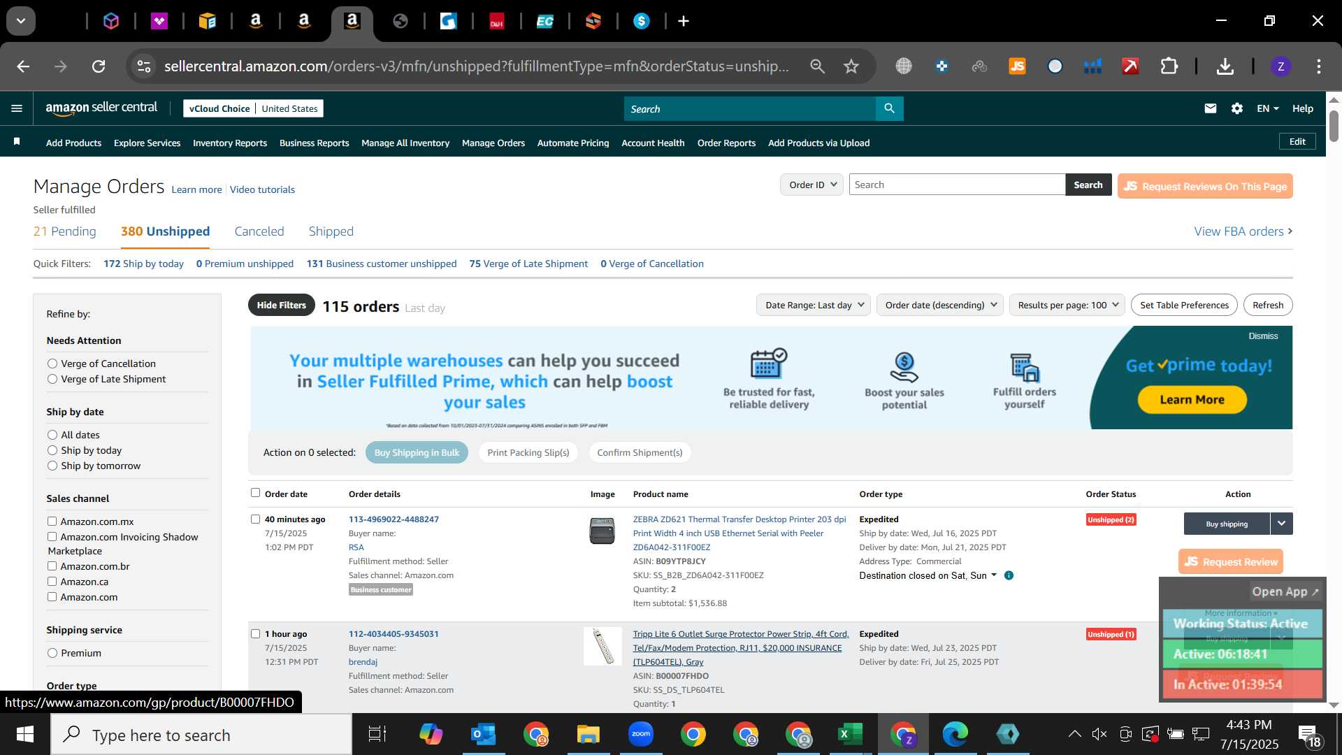Screen dimensions: 1342x755
Task: Check the select-all orders checkbox in header
Action: 255,493
